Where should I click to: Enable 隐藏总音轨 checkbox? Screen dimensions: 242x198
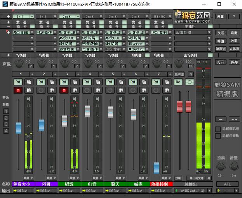coord(218,135)
